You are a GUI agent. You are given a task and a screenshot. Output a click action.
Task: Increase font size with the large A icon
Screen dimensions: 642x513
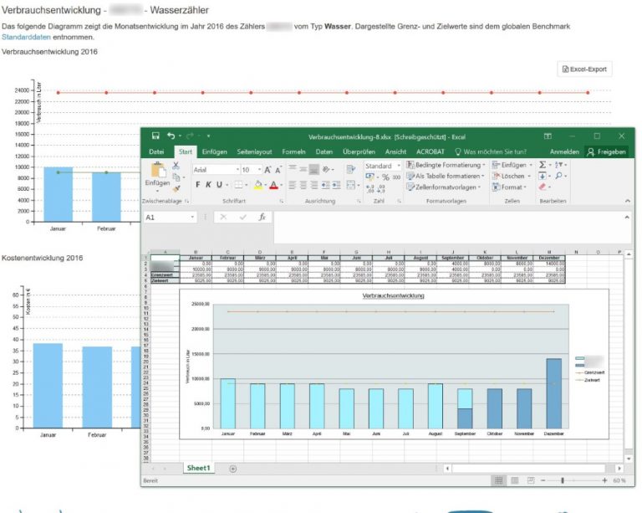point(267,170)
